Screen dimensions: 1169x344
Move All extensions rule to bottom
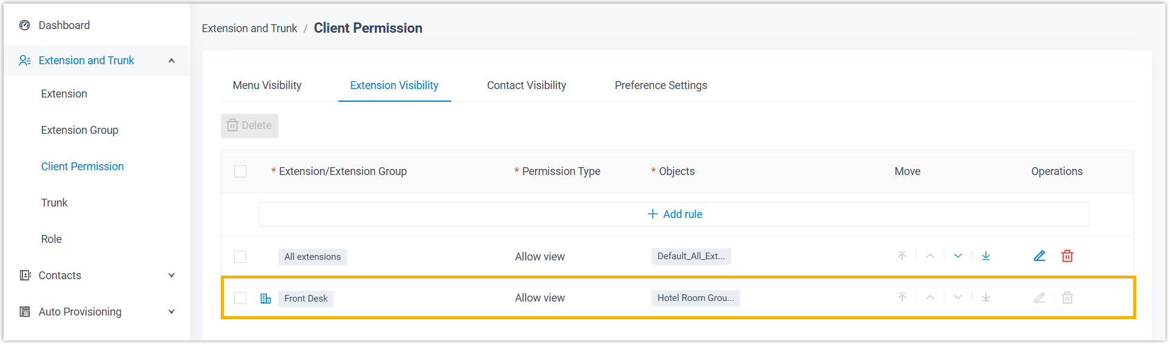tap(986, 256)
